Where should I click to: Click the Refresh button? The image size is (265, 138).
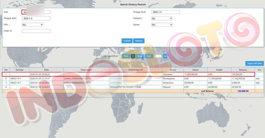(138, 41)
